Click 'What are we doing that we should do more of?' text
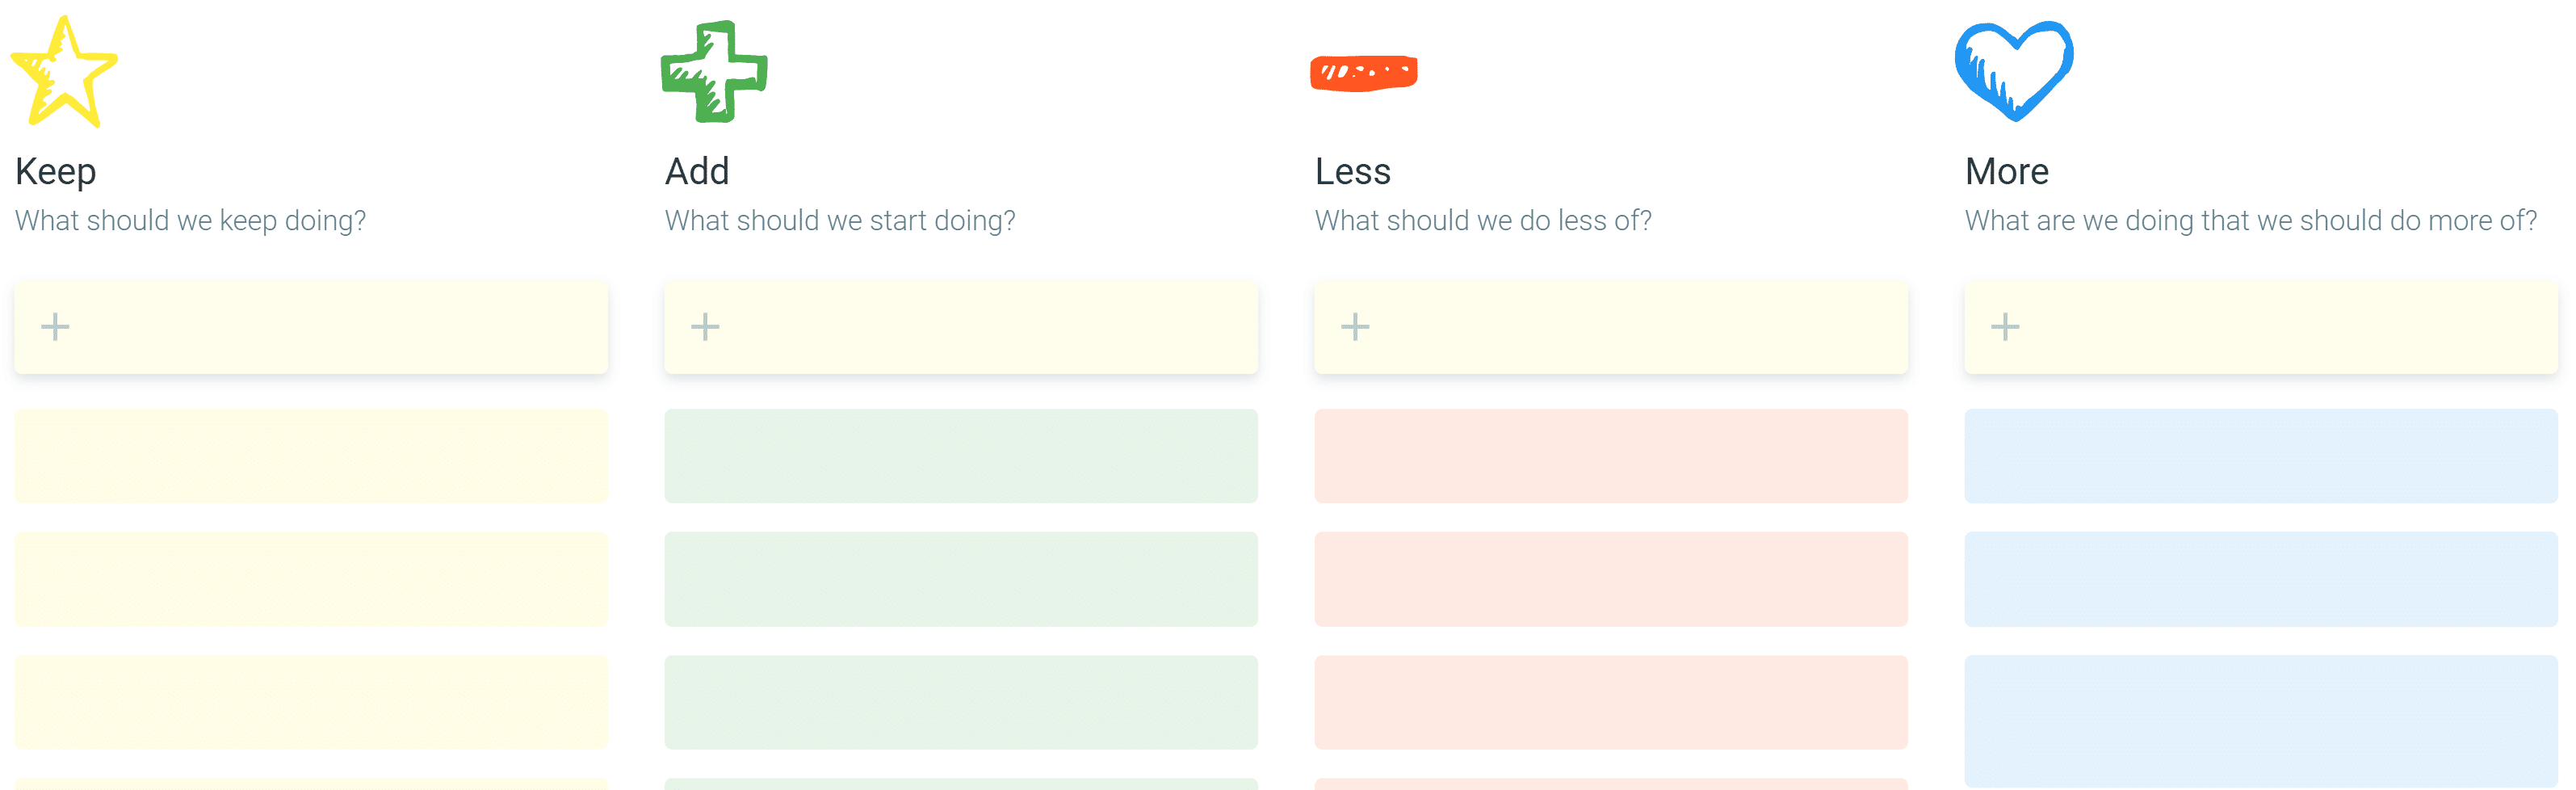The width and height of the screenshot is (2576, 790). (2251, 220)
